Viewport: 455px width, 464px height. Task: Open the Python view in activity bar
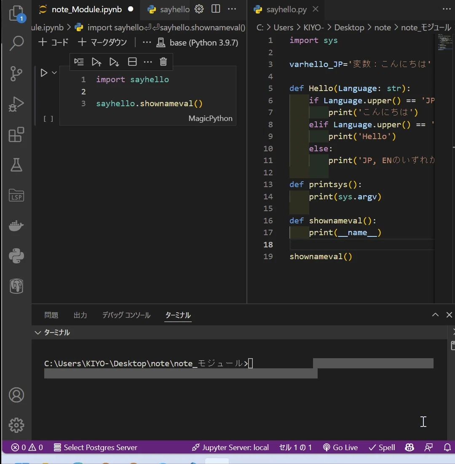[x=16, y=256]
